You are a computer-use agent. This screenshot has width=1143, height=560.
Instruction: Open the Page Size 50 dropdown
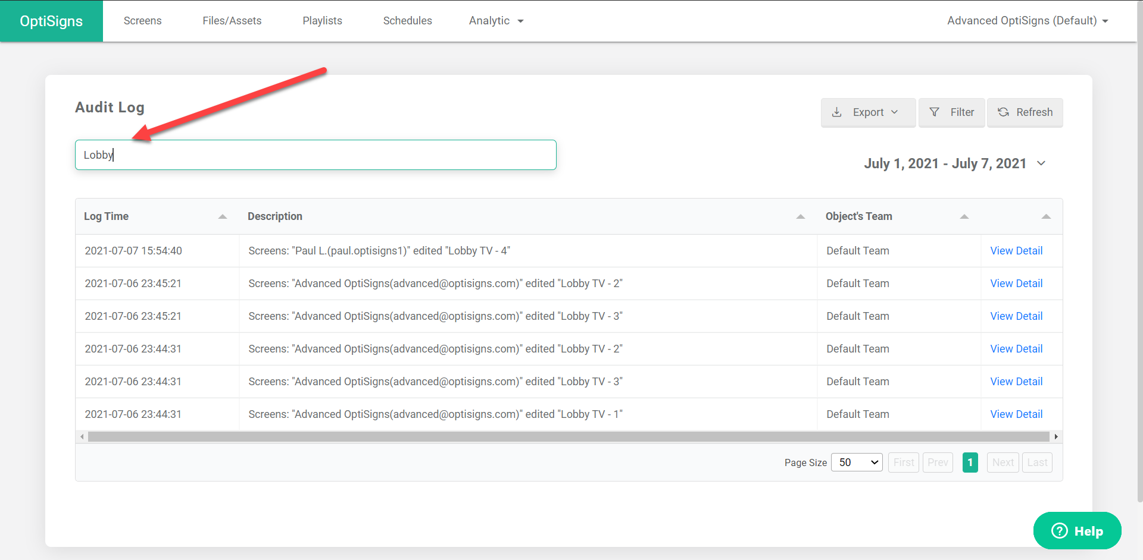(857, 463)
